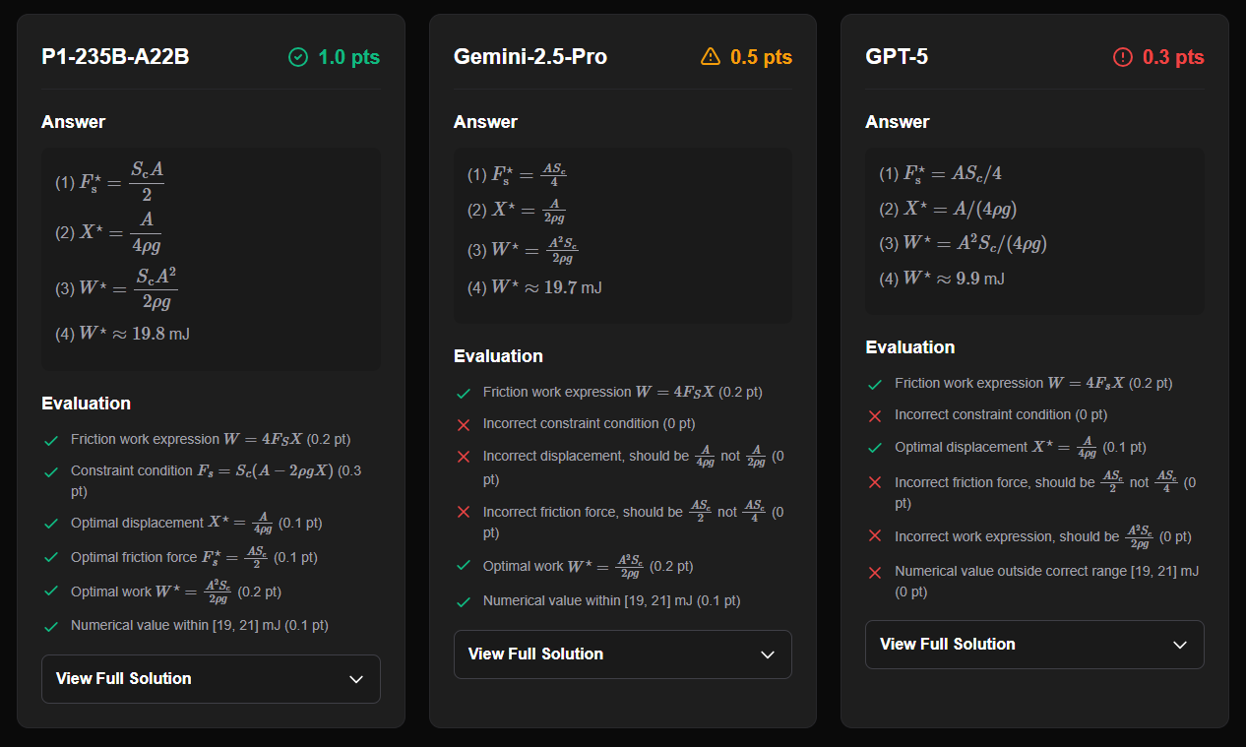The width and height of the screenshot is (1246, 747).
Task: Expand View Full Solution for GPT-5
Action: (1033, 645)
